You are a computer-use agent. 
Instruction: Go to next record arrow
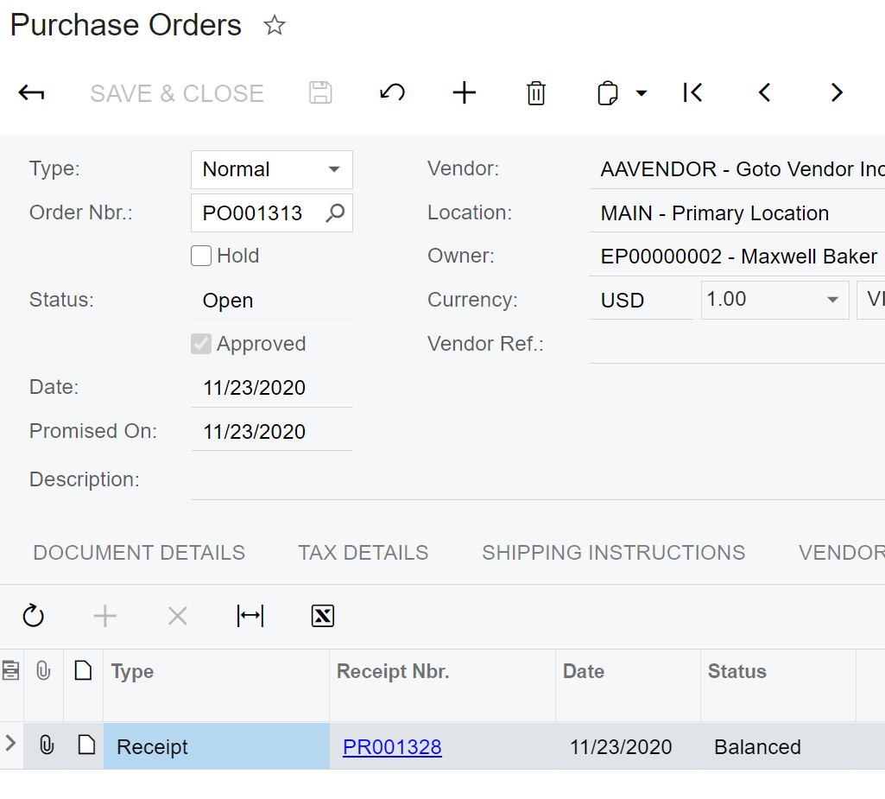tap(836, 93)
